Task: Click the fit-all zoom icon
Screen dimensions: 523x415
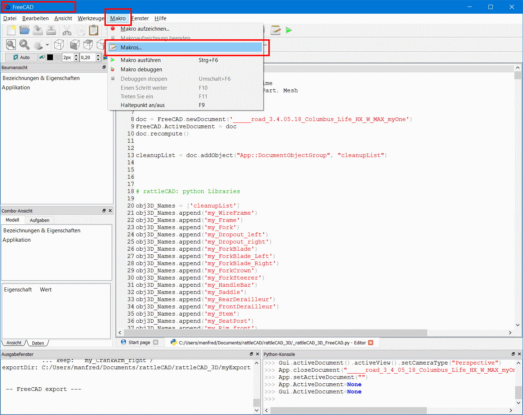Action: click(x=11, y=45)
